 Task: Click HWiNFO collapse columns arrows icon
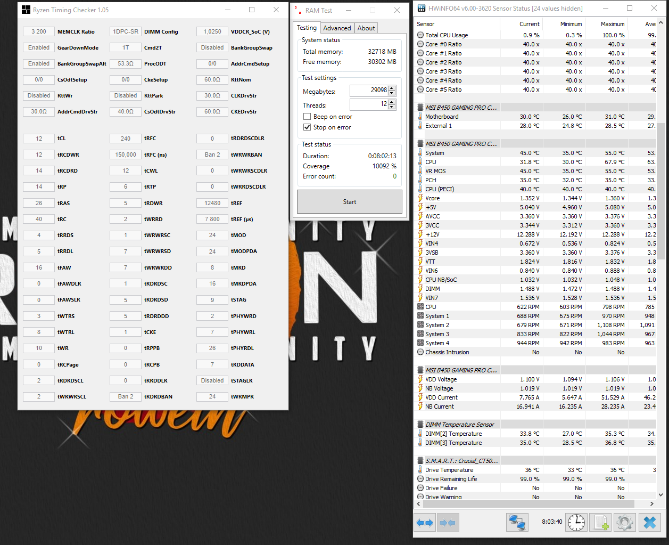point(448,523)
